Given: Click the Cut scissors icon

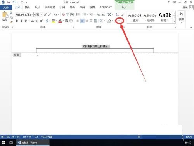Looking at the screenshot, I should (11, 13).
